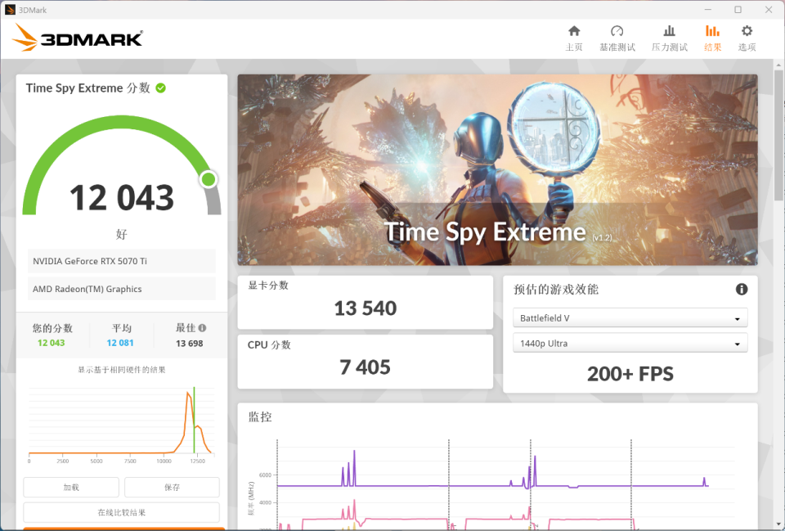
Task: Click the CPU 分数 7 405 value
Action: 365,367
